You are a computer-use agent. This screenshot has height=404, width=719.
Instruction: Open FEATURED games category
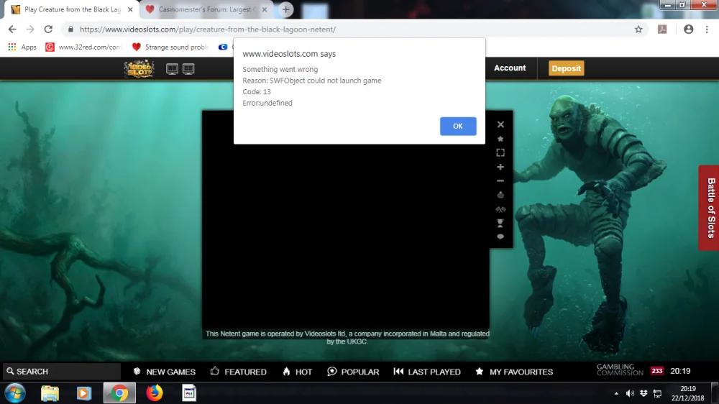coord(239,372)
